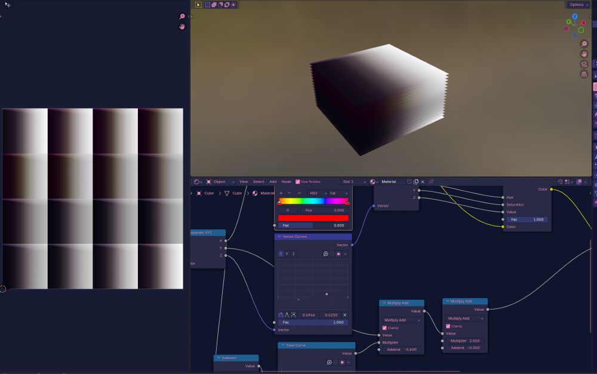Click the color ramp Fac 0.500 slider

[x=313, y=225]
